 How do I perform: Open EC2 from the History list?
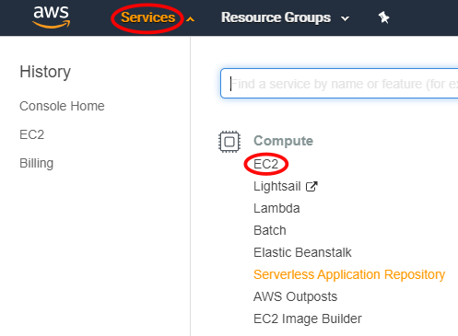pos(32,134)
